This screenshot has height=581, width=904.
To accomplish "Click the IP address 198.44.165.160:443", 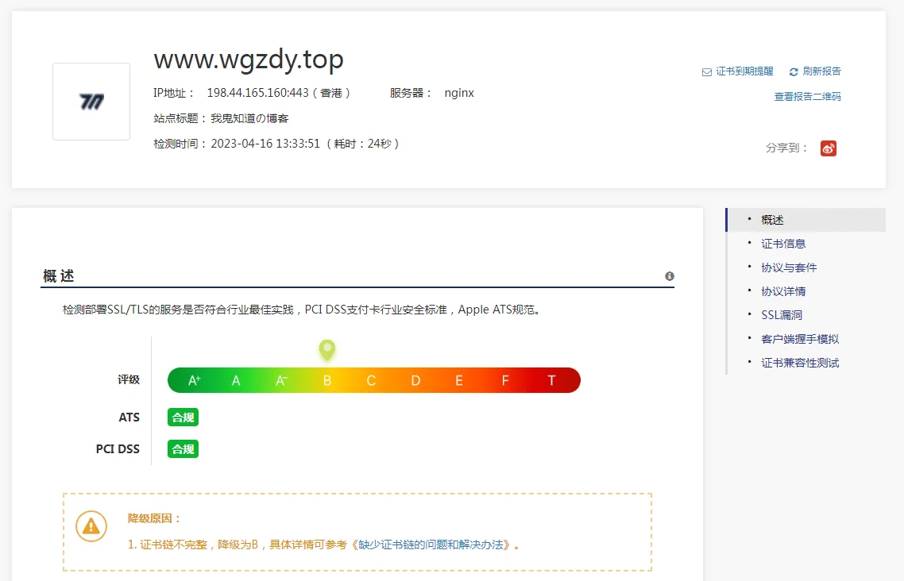I will point(257,94).
